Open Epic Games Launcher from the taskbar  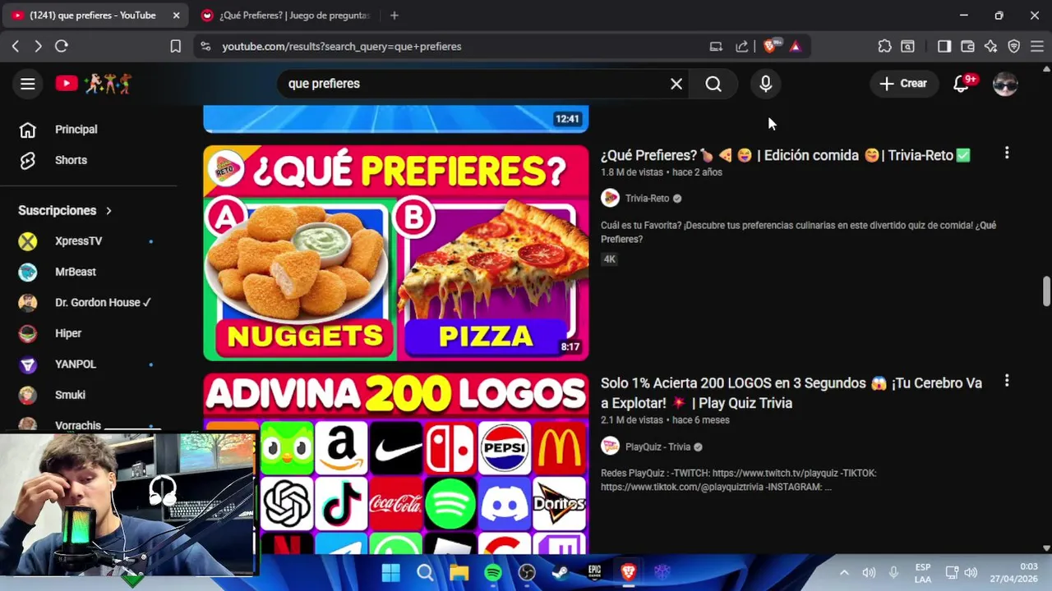(x=594, y=572)
